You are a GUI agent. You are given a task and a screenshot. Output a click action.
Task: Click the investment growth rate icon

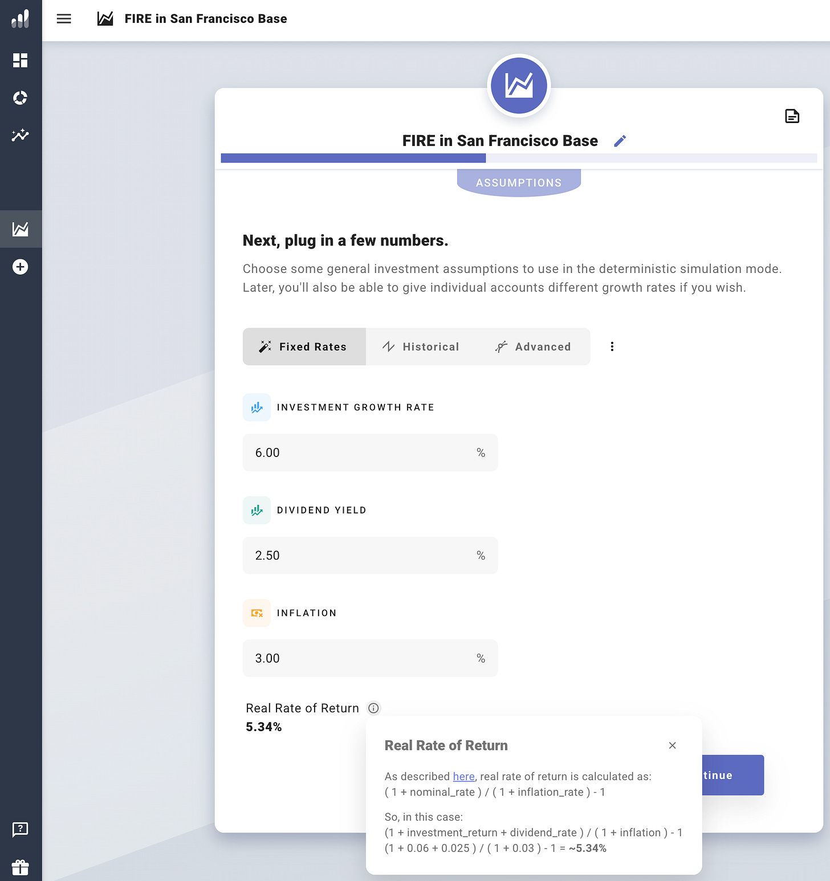[257, 407]
